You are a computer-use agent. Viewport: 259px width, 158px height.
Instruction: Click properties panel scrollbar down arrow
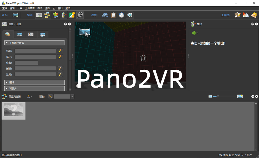click(70, 89)
